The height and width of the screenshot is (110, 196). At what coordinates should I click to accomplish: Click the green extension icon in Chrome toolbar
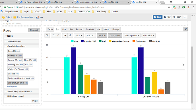(x=183, y=7)
